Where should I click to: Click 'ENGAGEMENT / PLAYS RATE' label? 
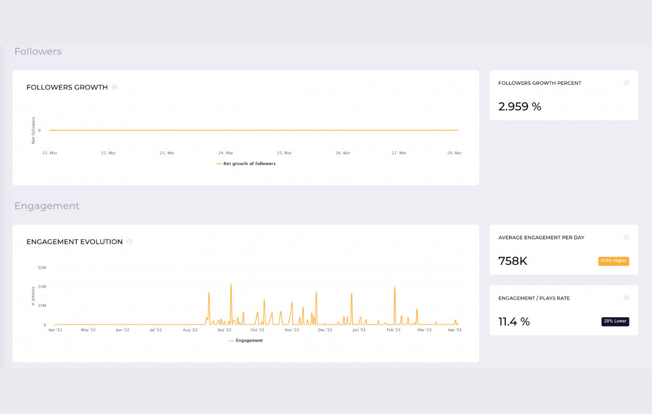(x=534, y=298)
